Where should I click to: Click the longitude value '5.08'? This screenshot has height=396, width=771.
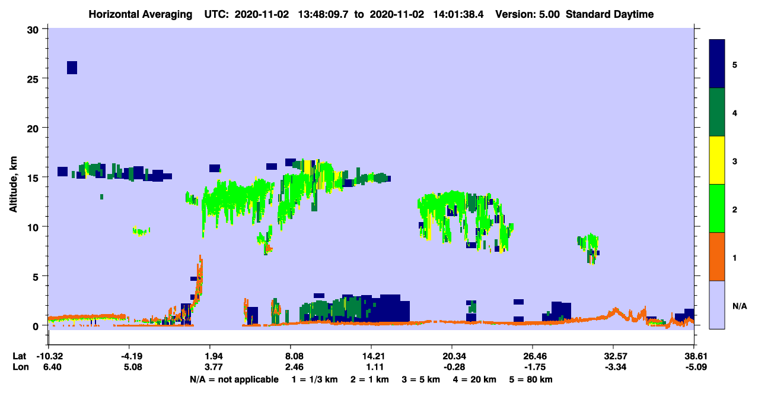tap(132, 367)
